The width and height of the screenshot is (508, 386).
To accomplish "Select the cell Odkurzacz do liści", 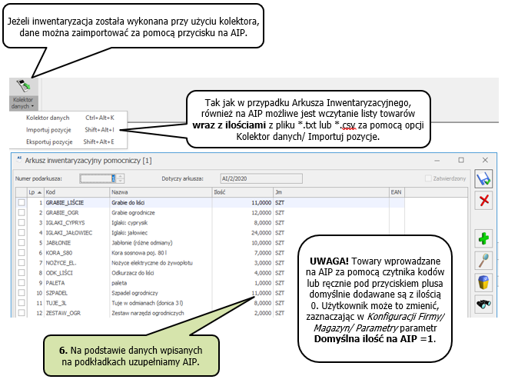I will pyautogui.click(x=161, y=273).
